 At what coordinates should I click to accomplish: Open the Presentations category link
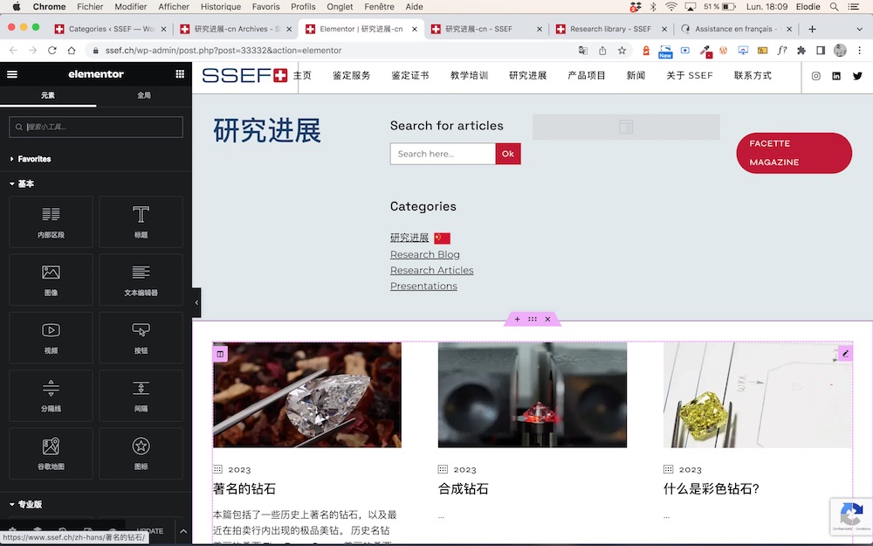click(x=423, y=286)
